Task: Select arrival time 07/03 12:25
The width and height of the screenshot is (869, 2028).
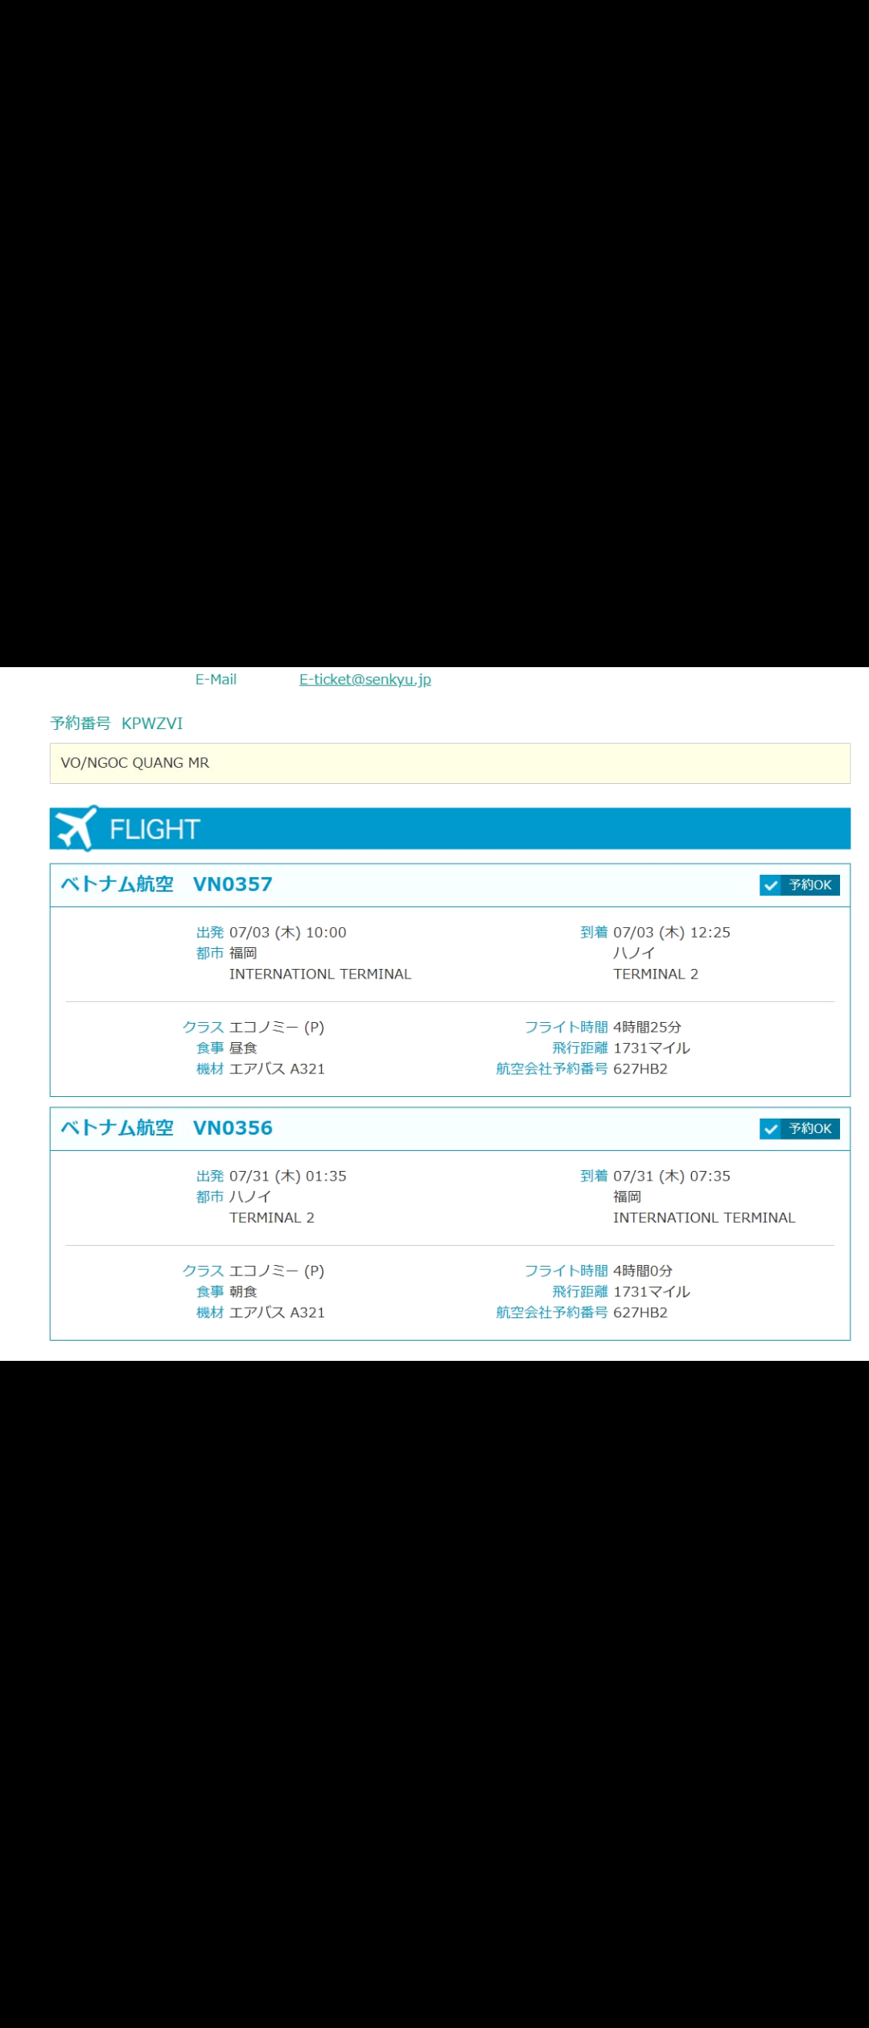Action: (671, 933)
